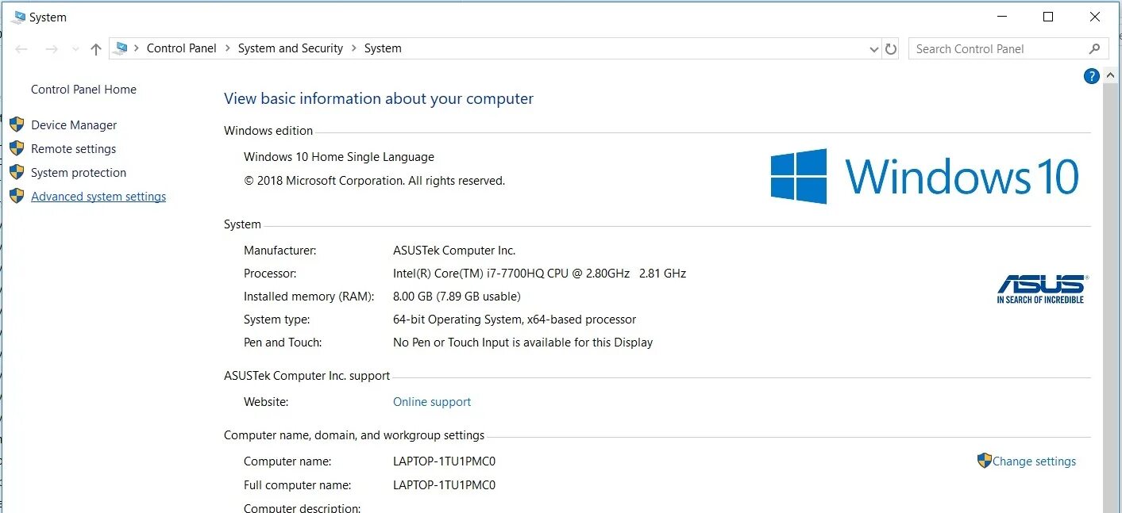1122x513 pixels.
Task: Select System and Security breadcrumb
Action: coord(291,48)
